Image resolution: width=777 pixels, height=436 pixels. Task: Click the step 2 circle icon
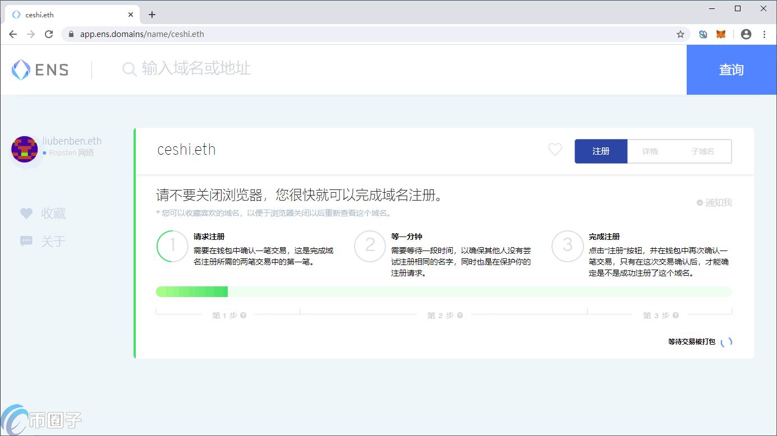pos(370,246)
